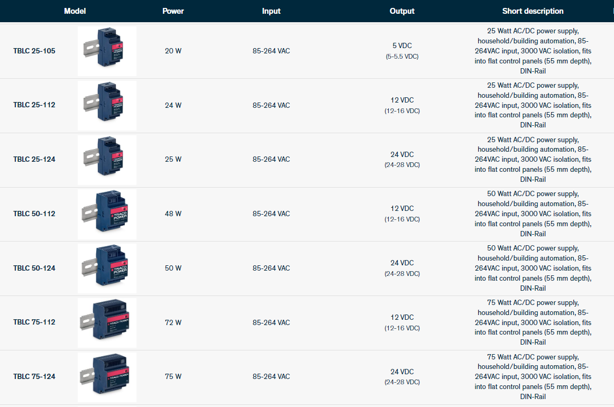The height and width of the screenshot is (407, 614).
Task: Select the TBLC 25-124 model name
Action: (34, 160)
